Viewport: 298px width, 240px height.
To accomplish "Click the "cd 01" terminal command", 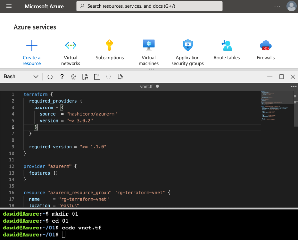I will coord(60,221).
